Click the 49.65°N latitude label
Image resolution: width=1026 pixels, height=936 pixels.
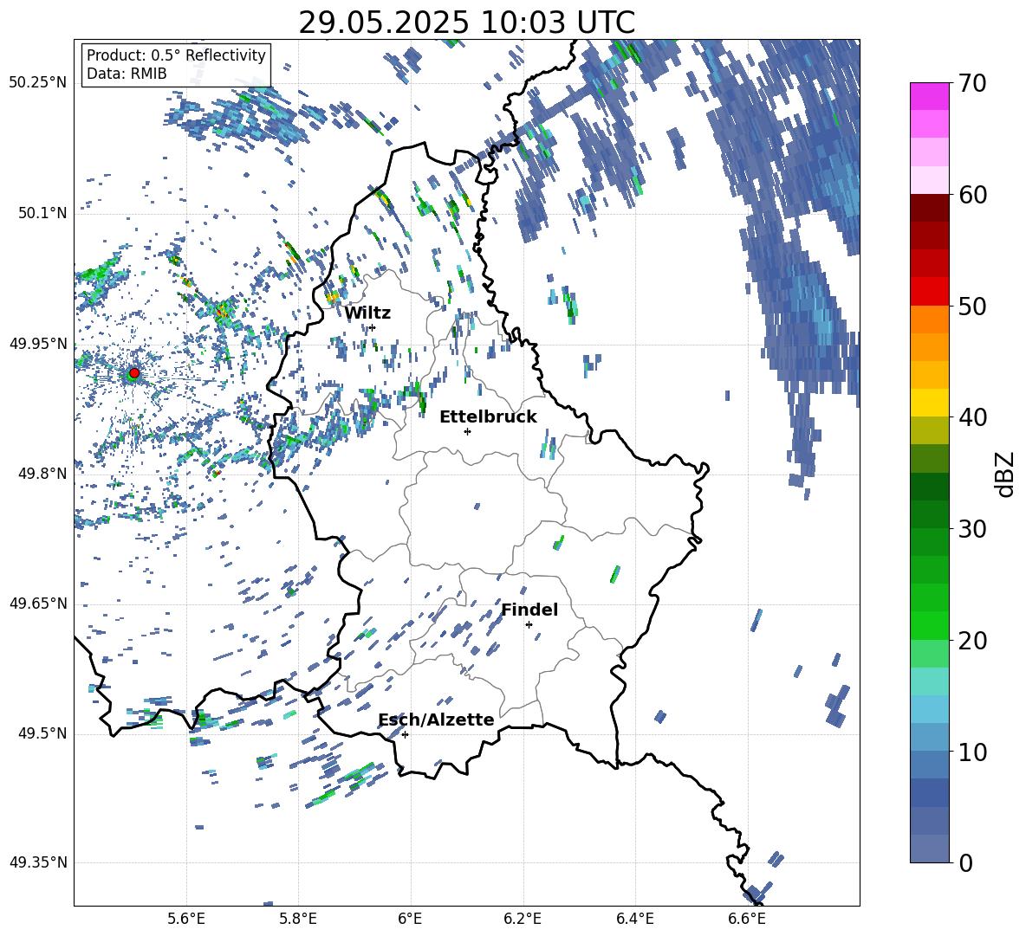click(x=38, y=604)
